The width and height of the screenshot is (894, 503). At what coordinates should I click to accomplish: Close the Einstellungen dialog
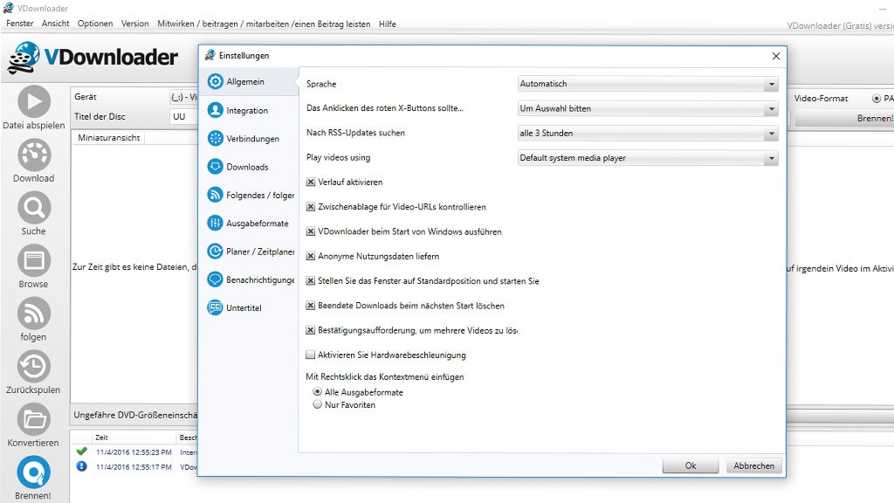776,56
